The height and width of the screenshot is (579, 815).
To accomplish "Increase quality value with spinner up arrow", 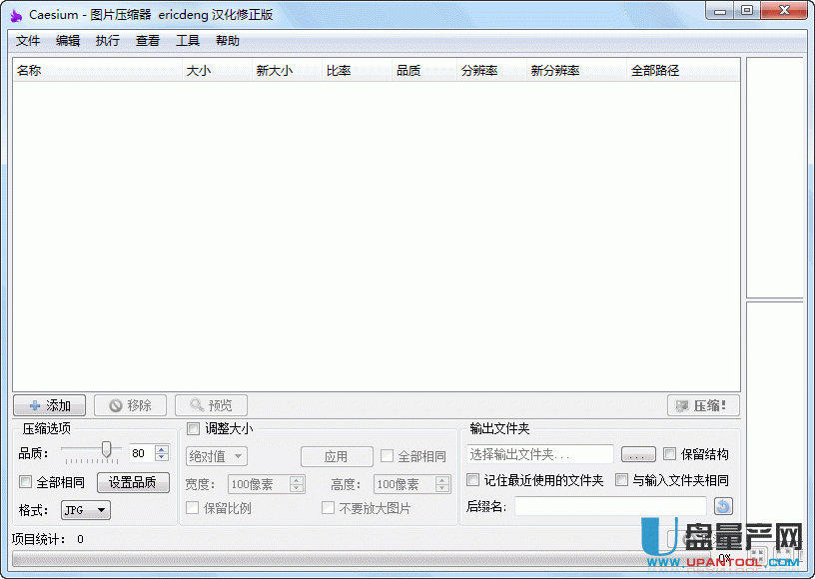I will (x=162, y=449).
